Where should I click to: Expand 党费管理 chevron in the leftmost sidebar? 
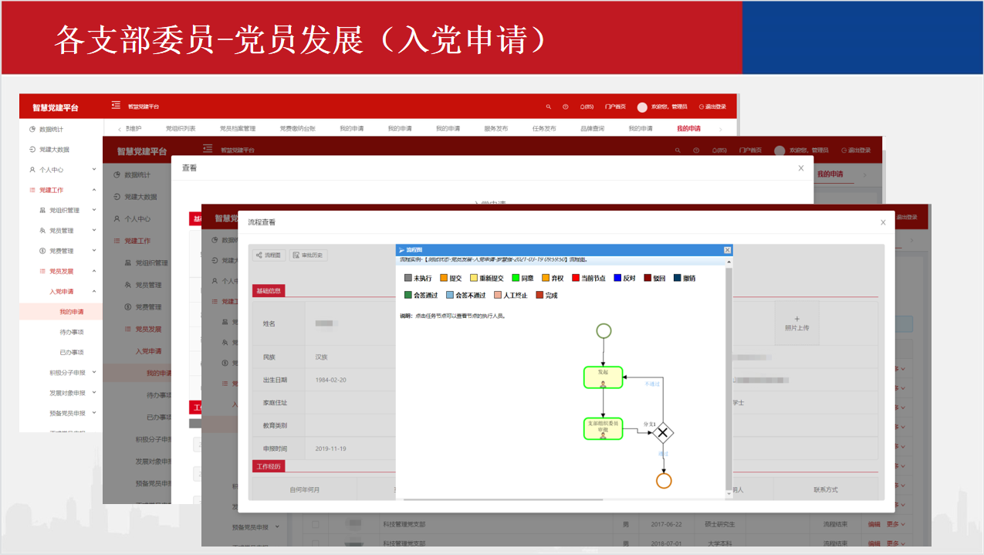94,251
